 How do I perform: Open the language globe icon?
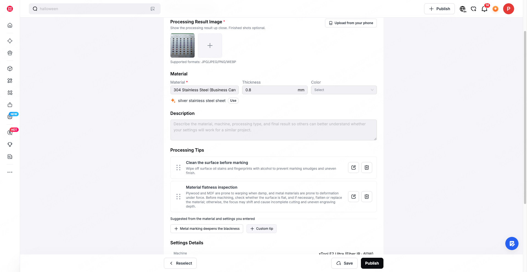(462, 9)
